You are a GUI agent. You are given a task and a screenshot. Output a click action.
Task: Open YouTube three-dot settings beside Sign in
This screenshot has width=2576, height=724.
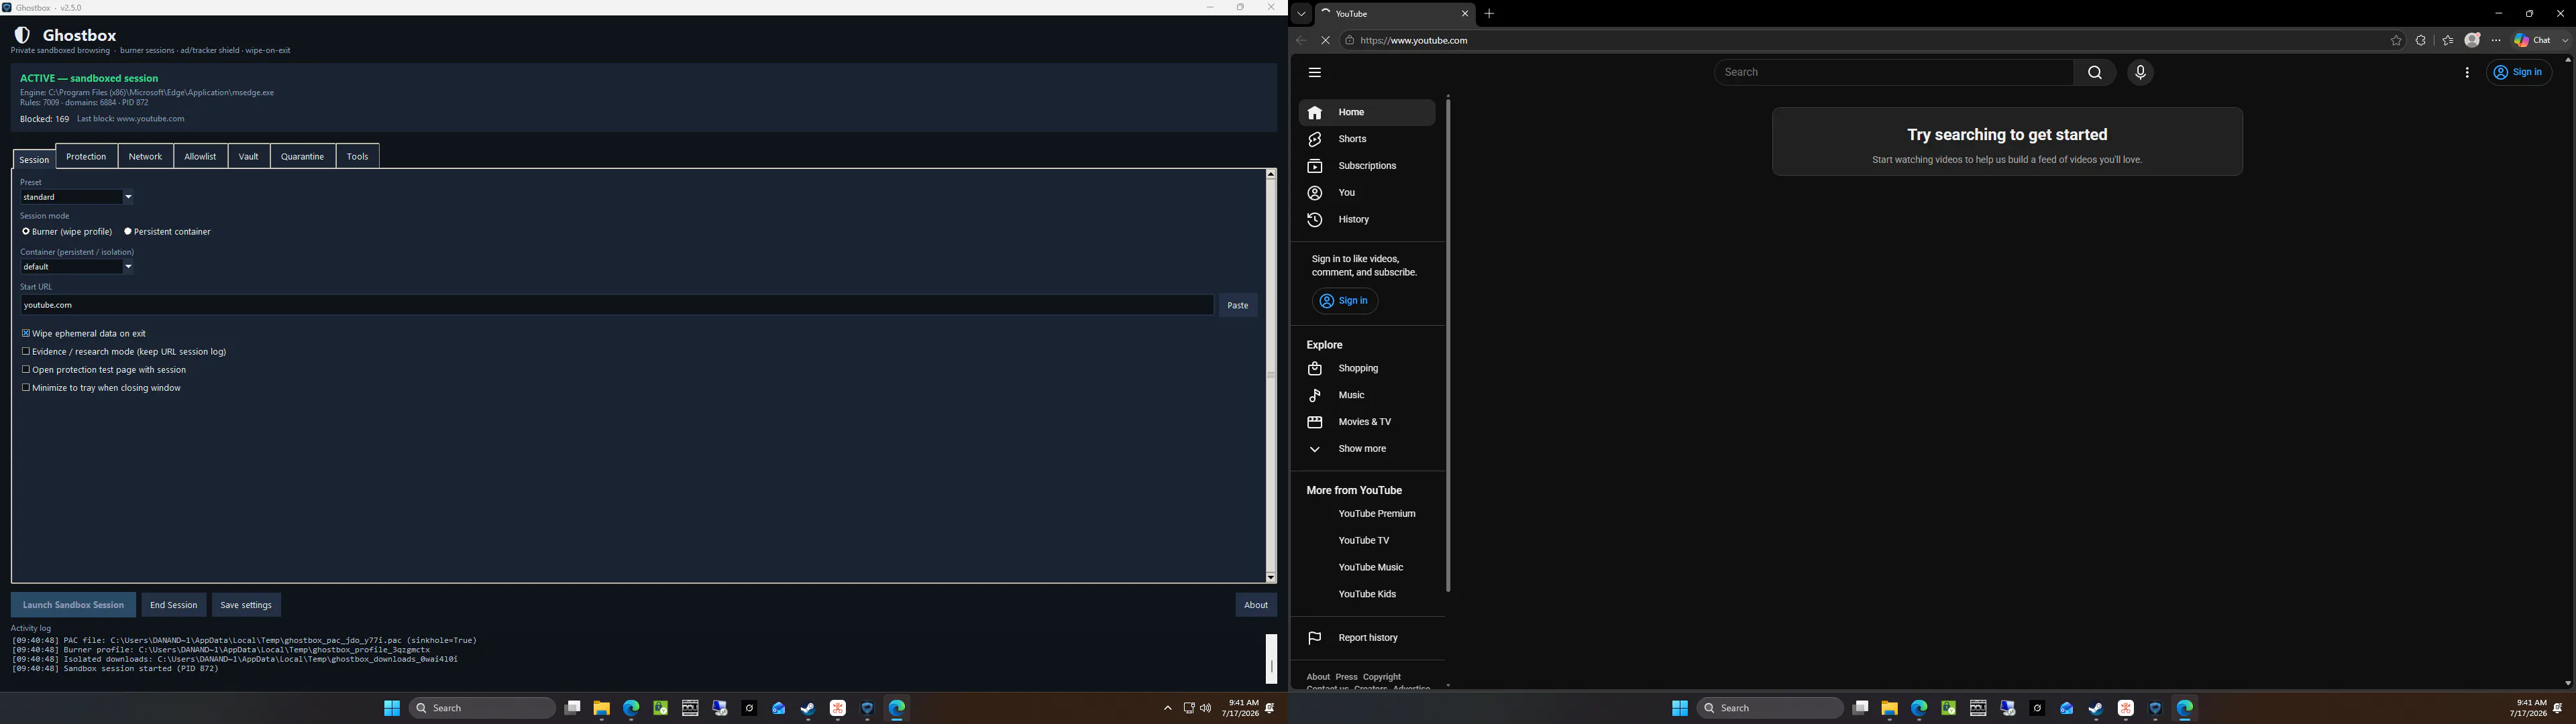(2466, 72)
